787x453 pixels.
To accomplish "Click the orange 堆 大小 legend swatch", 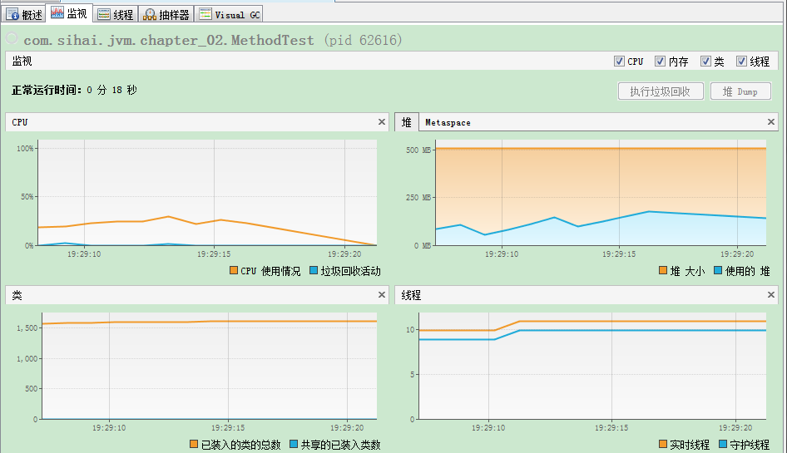I will (663, 270).
